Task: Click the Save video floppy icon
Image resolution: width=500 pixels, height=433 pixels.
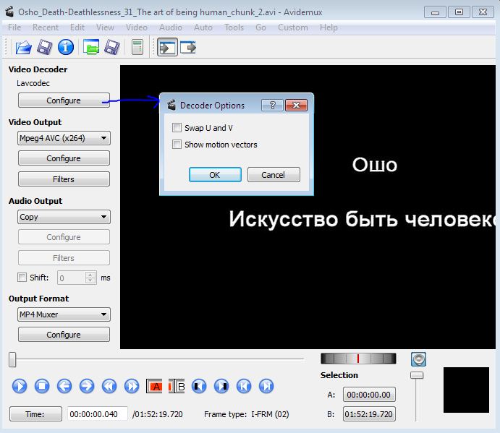Action: coord(45,48)
